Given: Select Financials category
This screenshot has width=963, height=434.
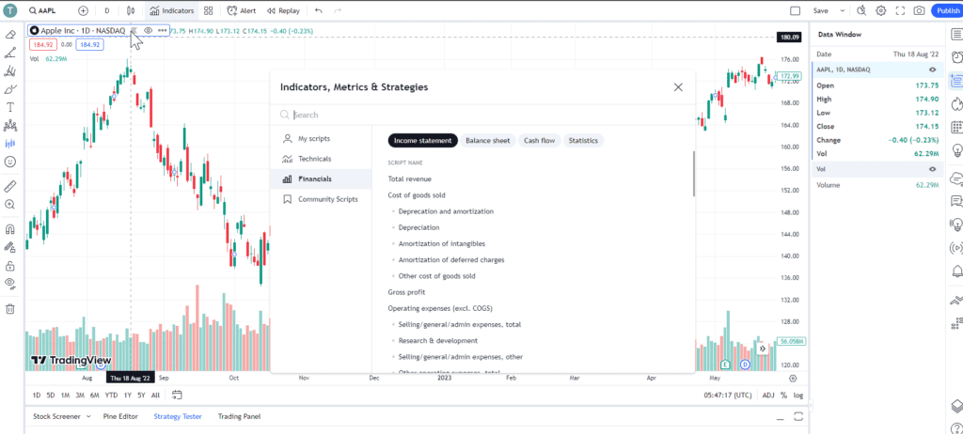Looking at the screenshot, I should [322, 179].
